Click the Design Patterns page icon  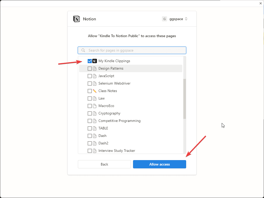click(95, 69)
